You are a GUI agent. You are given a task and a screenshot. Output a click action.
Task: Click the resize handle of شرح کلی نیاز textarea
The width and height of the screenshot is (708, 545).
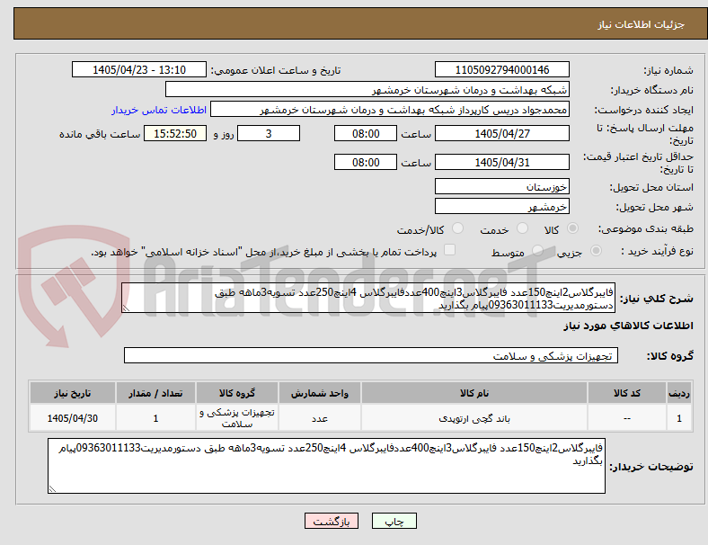pos(126,308)
